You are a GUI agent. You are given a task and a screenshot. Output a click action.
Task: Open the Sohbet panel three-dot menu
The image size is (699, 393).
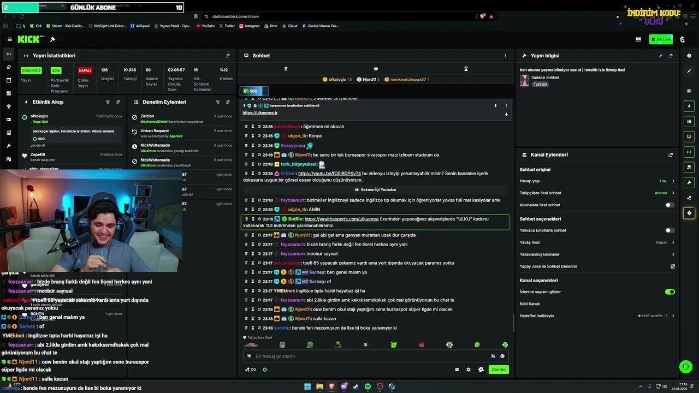(506, 56)
